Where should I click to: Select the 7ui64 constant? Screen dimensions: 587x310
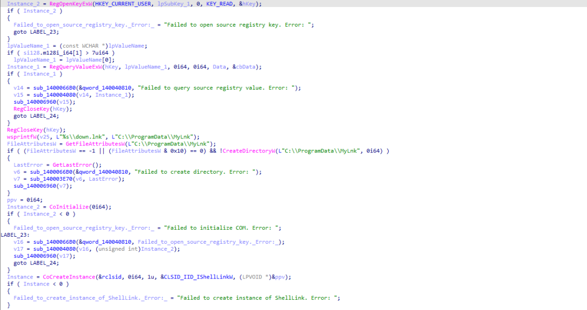[101, 53]
